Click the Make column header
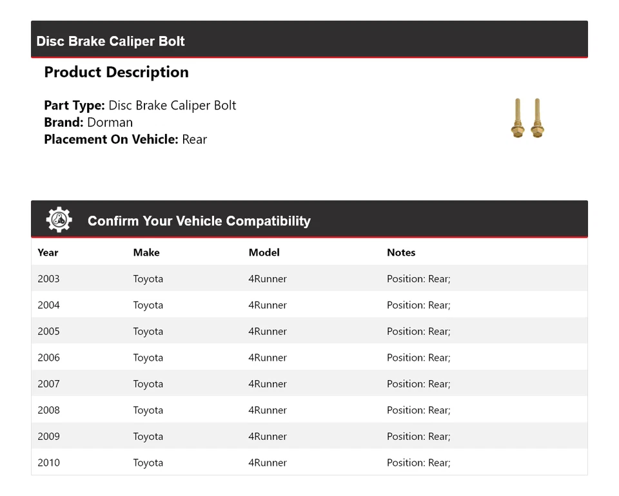 click(x=146, y=253)
